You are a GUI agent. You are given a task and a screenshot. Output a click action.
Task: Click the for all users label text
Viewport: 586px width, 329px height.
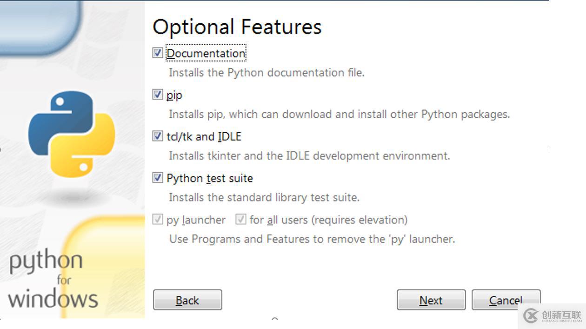328,220
